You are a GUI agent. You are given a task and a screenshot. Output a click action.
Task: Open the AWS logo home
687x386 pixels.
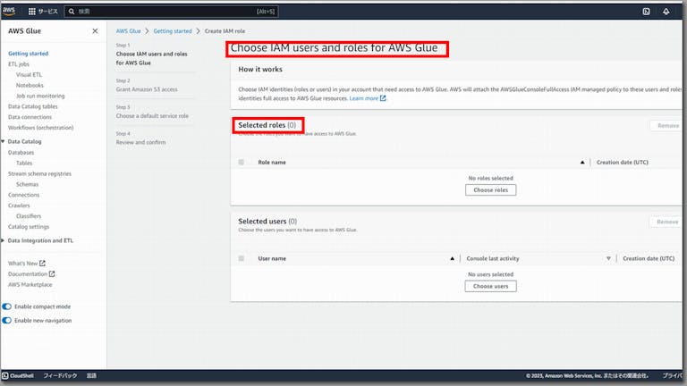(x=8, y=11)
